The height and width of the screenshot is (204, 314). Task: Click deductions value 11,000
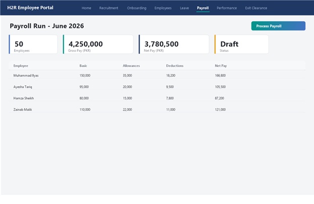[x=171, y=110]
